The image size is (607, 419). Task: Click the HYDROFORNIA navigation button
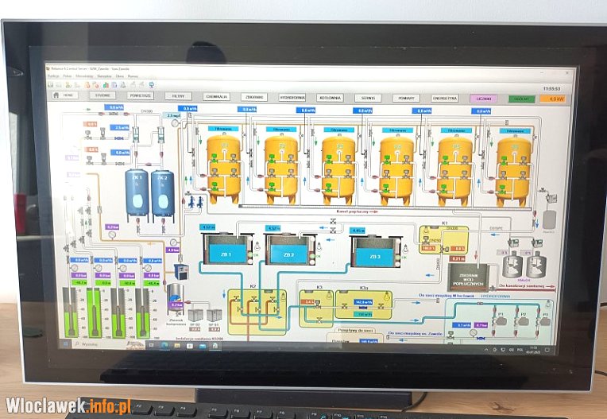pos(293,97)
